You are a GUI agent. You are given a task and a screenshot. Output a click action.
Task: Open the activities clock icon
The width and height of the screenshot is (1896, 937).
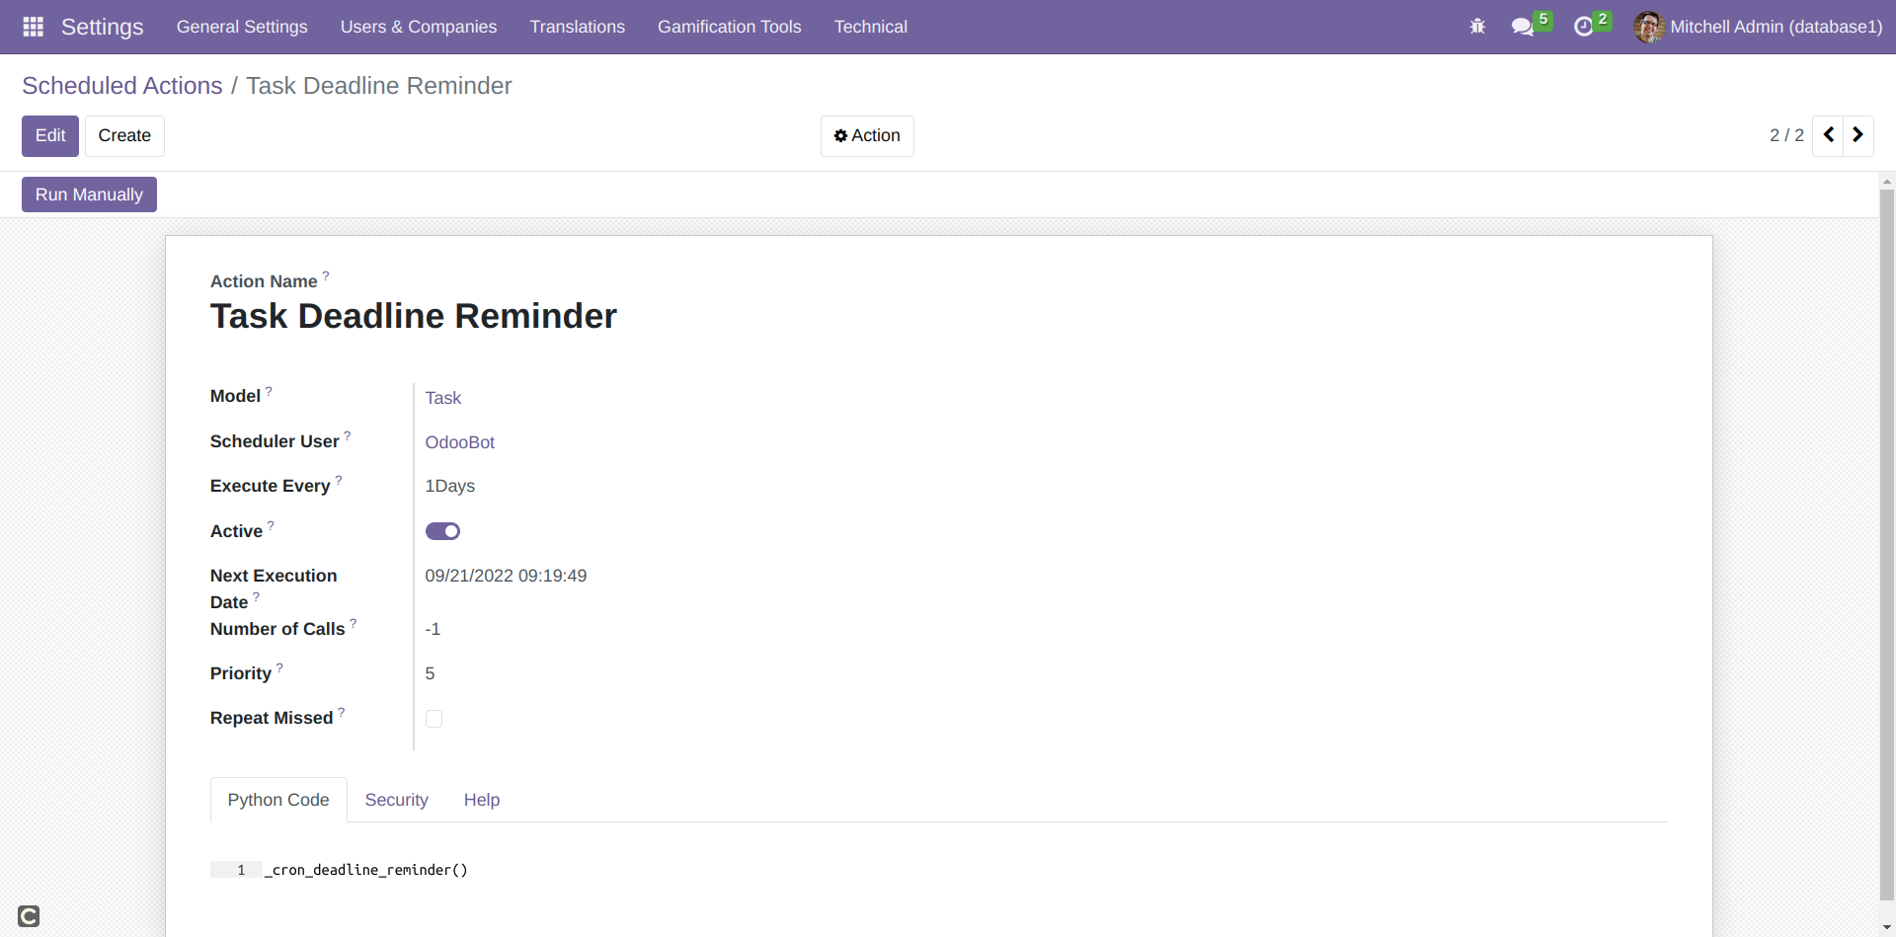click(x=1584, y=27)
